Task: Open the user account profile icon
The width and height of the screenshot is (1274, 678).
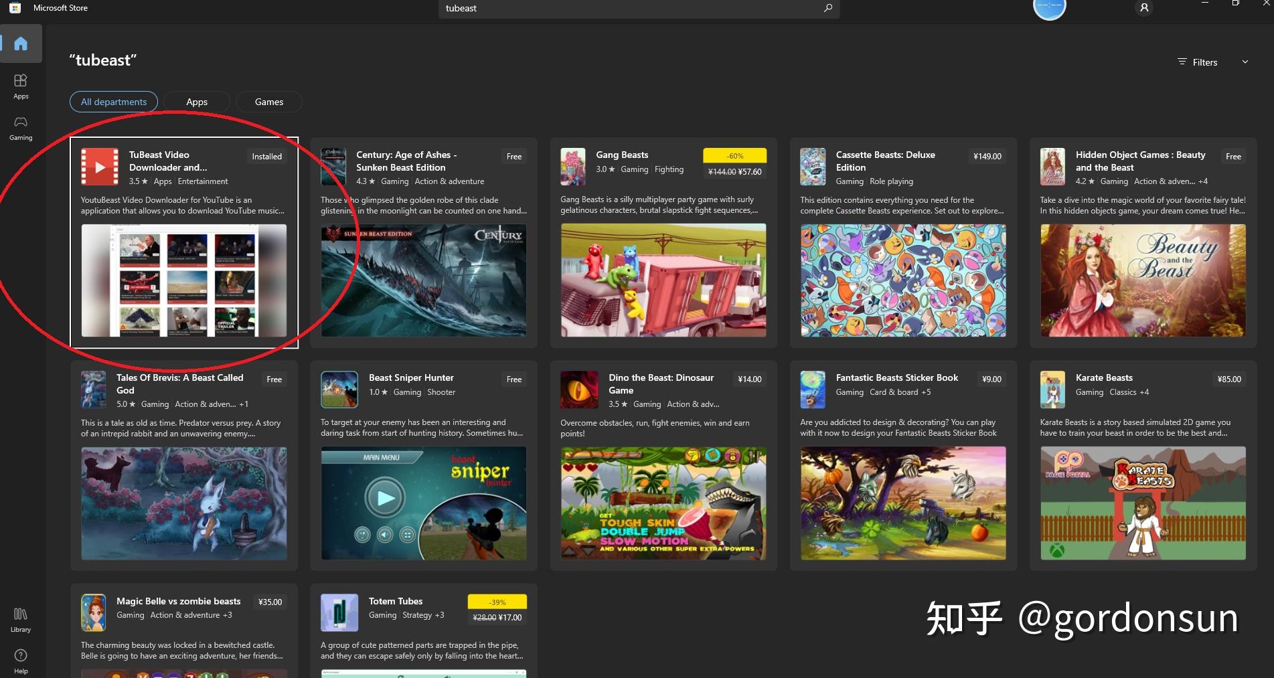Action: [x=1143, y=8]
